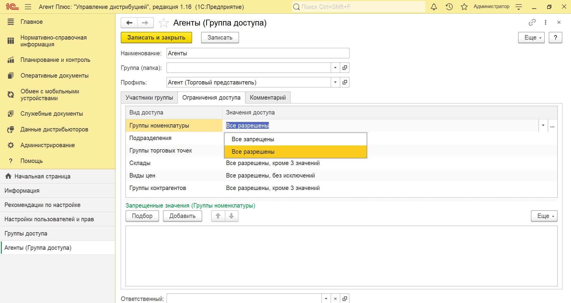Click ellipsis select button in access value cell
Image resolution: width=571 pixels, height=303 pixels.
pyautogui.click(x=553, y=126)
